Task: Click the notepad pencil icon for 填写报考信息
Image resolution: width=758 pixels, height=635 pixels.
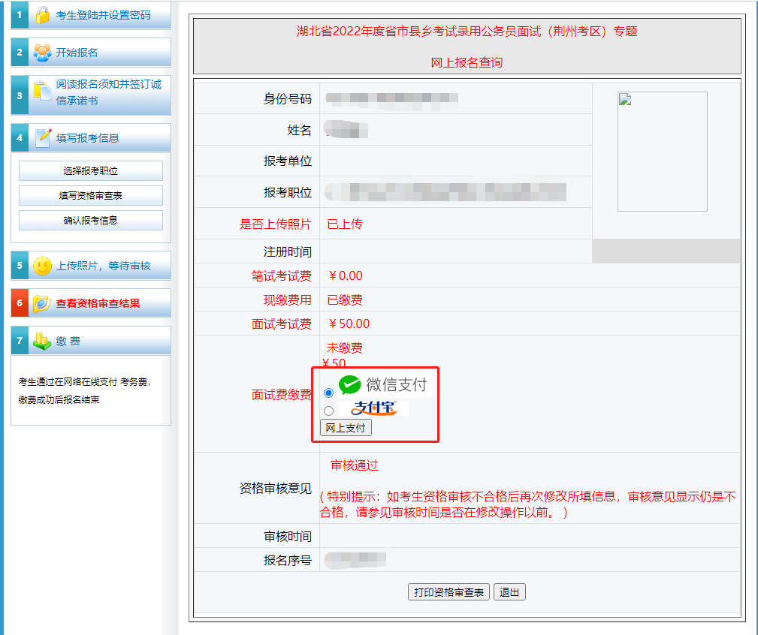Action: [x=43, y=137]
